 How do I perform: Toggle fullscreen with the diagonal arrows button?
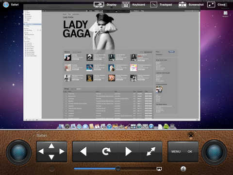click(150, 152)
